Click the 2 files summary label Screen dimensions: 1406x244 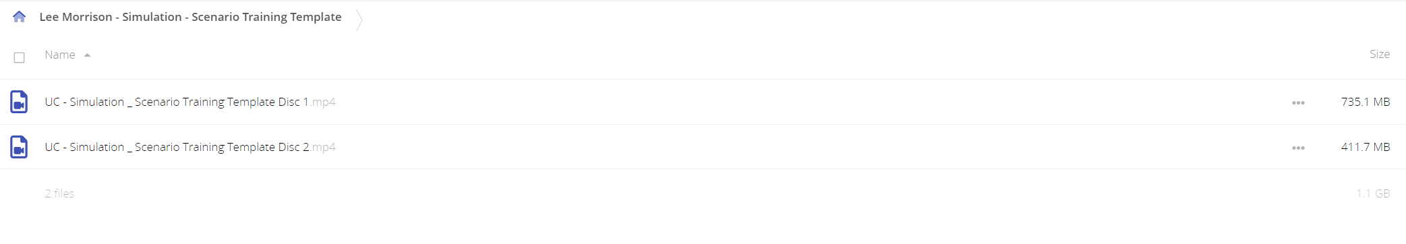coord(59,193)
